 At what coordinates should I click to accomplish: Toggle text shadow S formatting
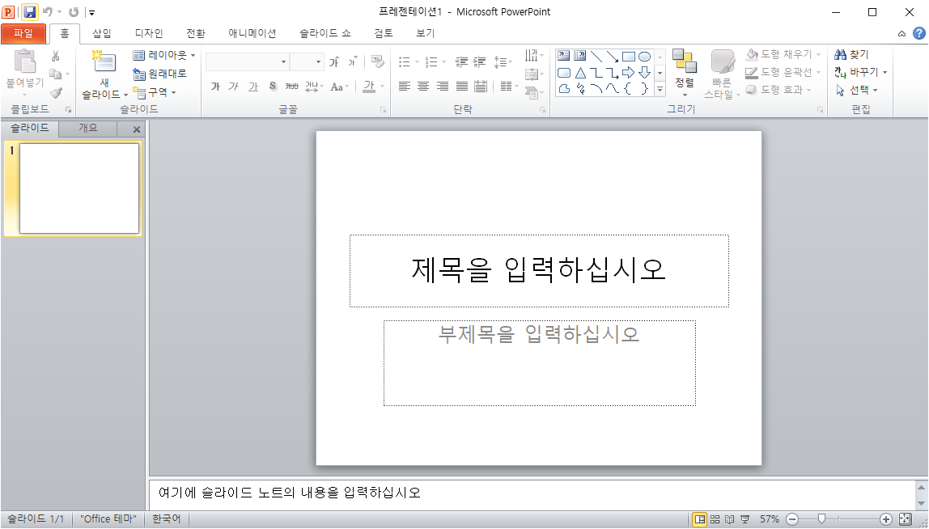pos(273,87)
